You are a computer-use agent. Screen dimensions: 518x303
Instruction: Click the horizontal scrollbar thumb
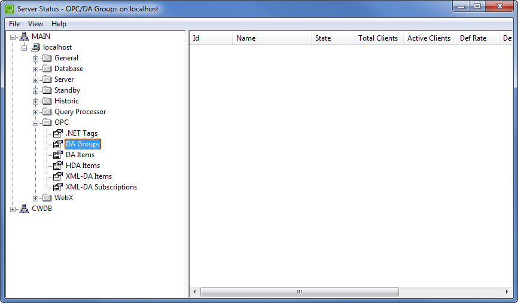click(x=300, y=292)
